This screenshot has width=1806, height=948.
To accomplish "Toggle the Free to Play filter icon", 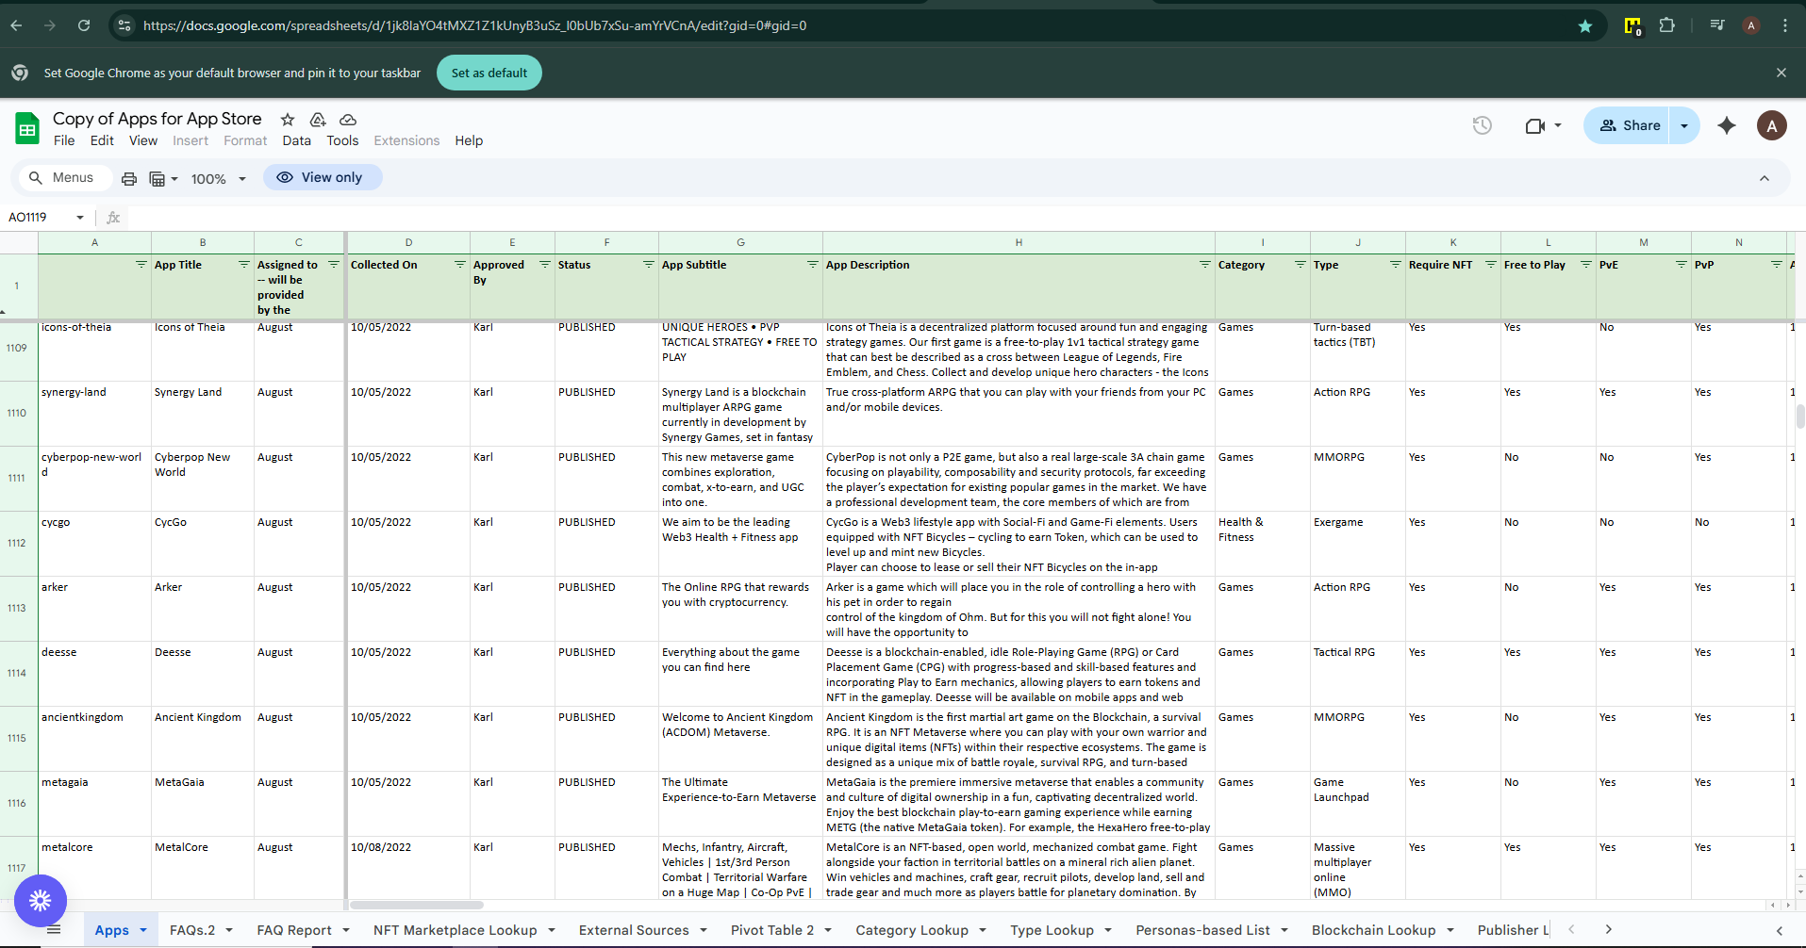I will 1585,265.
